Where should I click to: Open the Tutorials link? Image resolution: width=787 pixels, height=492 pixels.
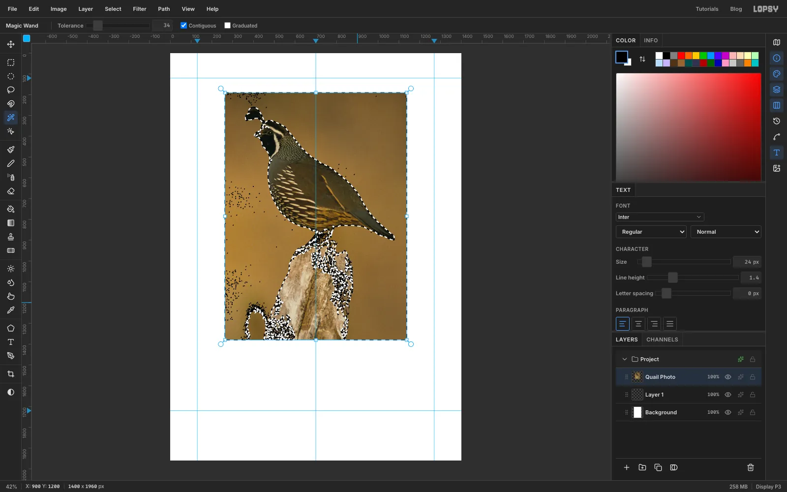[x=707, y=9]
